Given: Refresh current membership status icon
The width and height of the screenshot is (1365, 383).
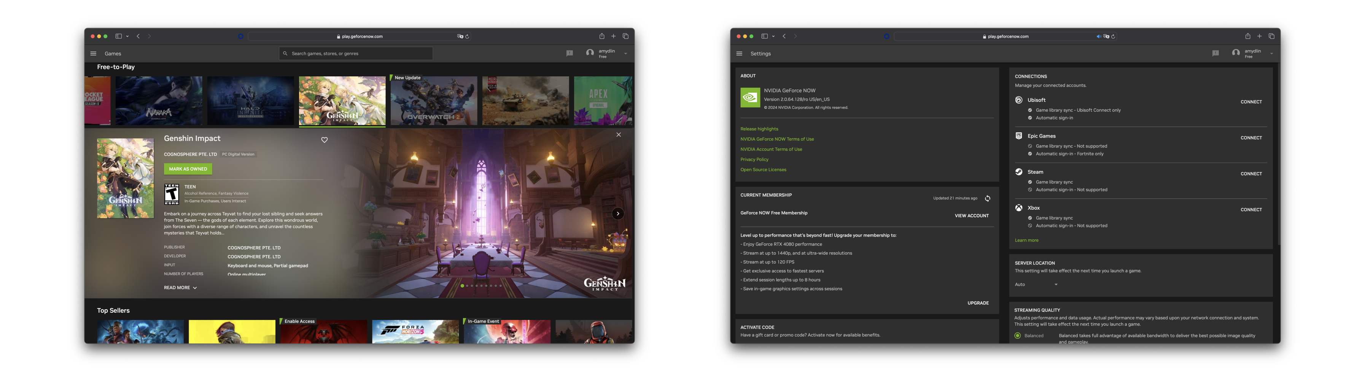Looking at the screenshot, I should click(x=988, y=198).
